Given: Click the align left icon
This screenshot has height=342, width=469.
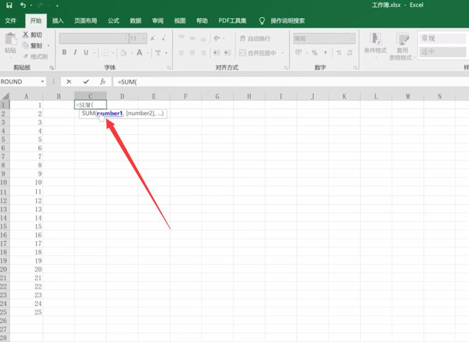Looking at the screenshot, I should [181, 53].
